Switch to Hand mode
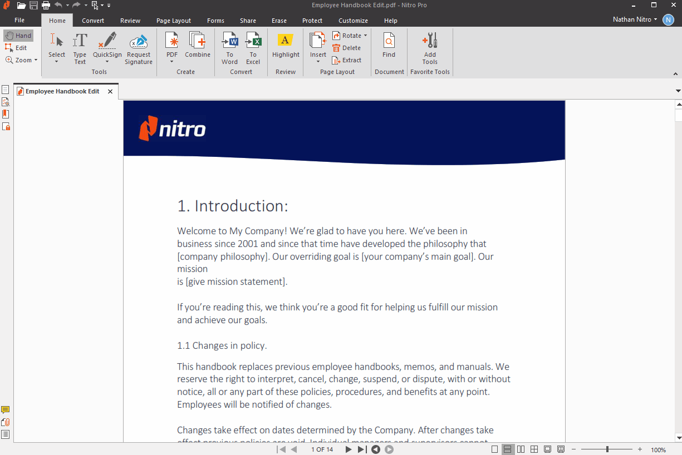This screenshot has height=455, width=682. [18, 35]
